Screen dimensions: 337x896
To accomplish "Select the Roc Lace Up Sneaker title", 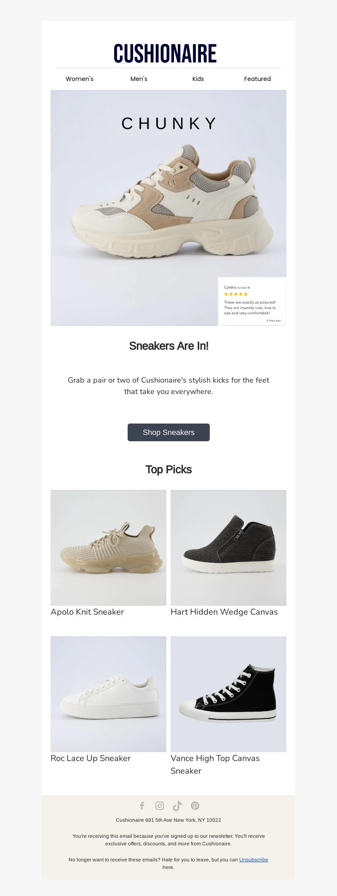I will 91,758.
